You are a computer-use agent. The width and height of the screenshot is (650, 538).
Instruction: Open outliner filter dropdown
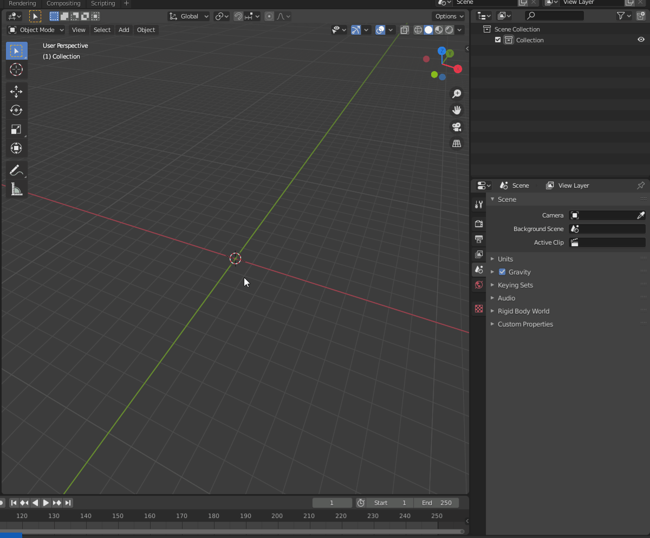point(624,16)
